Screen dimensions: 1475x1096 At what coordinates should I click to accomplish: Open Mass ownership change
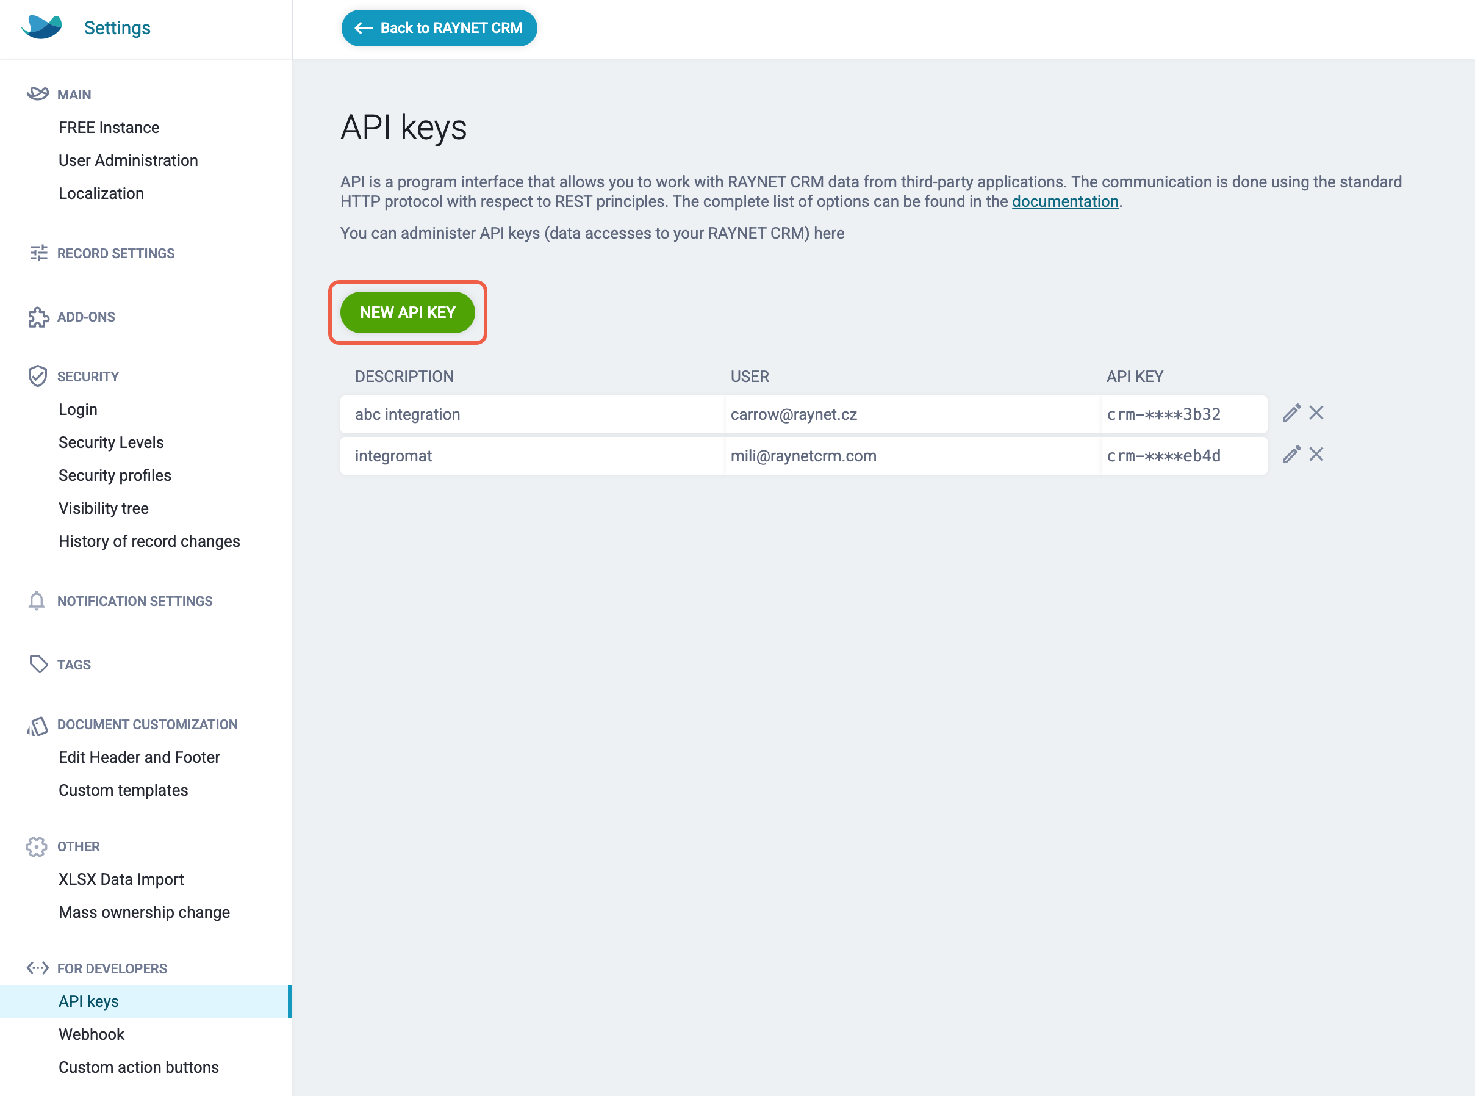pos(144,913)
